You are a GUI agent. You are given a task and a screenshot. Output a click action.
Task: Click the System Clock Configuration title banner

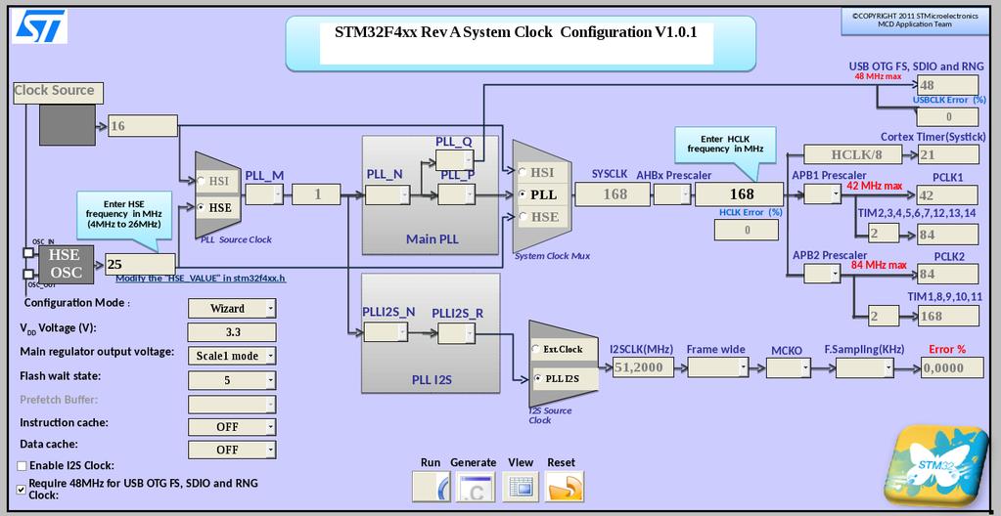(x=521, y=43)
